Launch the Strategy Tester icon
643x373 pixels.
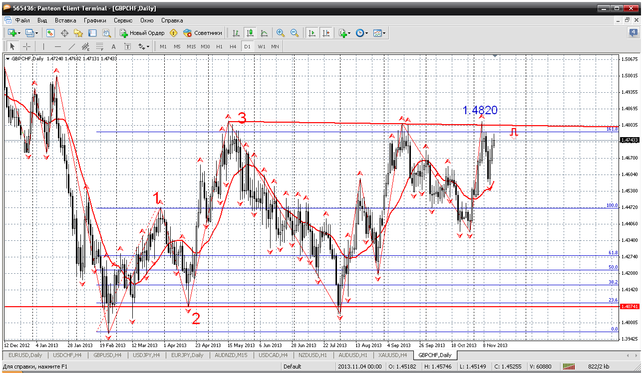[106, 33]
